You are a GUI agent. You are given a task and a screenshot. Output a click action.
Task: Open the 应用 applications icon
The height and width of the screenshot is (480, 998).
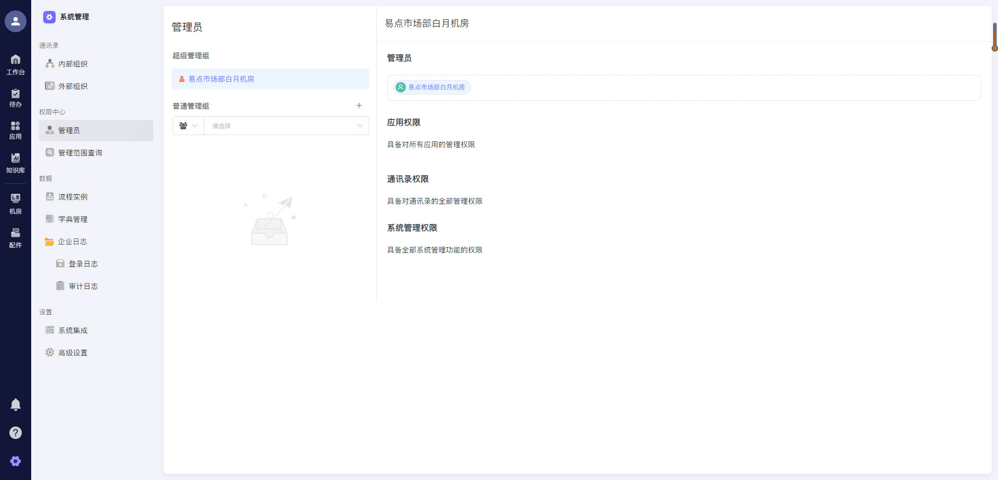click(15, 129)
